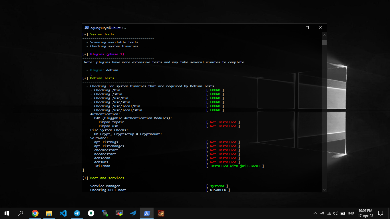This screenshot has width=390, height=219.
Task: Click the Wi-Fi network tray icon
Action: (x=329, y=213)
